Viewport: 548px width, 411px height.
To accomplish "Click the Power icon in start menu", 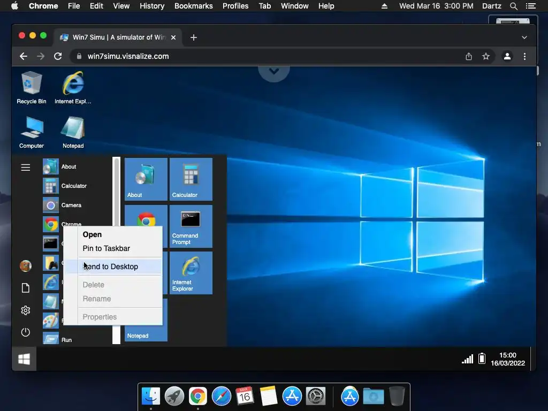I will coord(26,332).
